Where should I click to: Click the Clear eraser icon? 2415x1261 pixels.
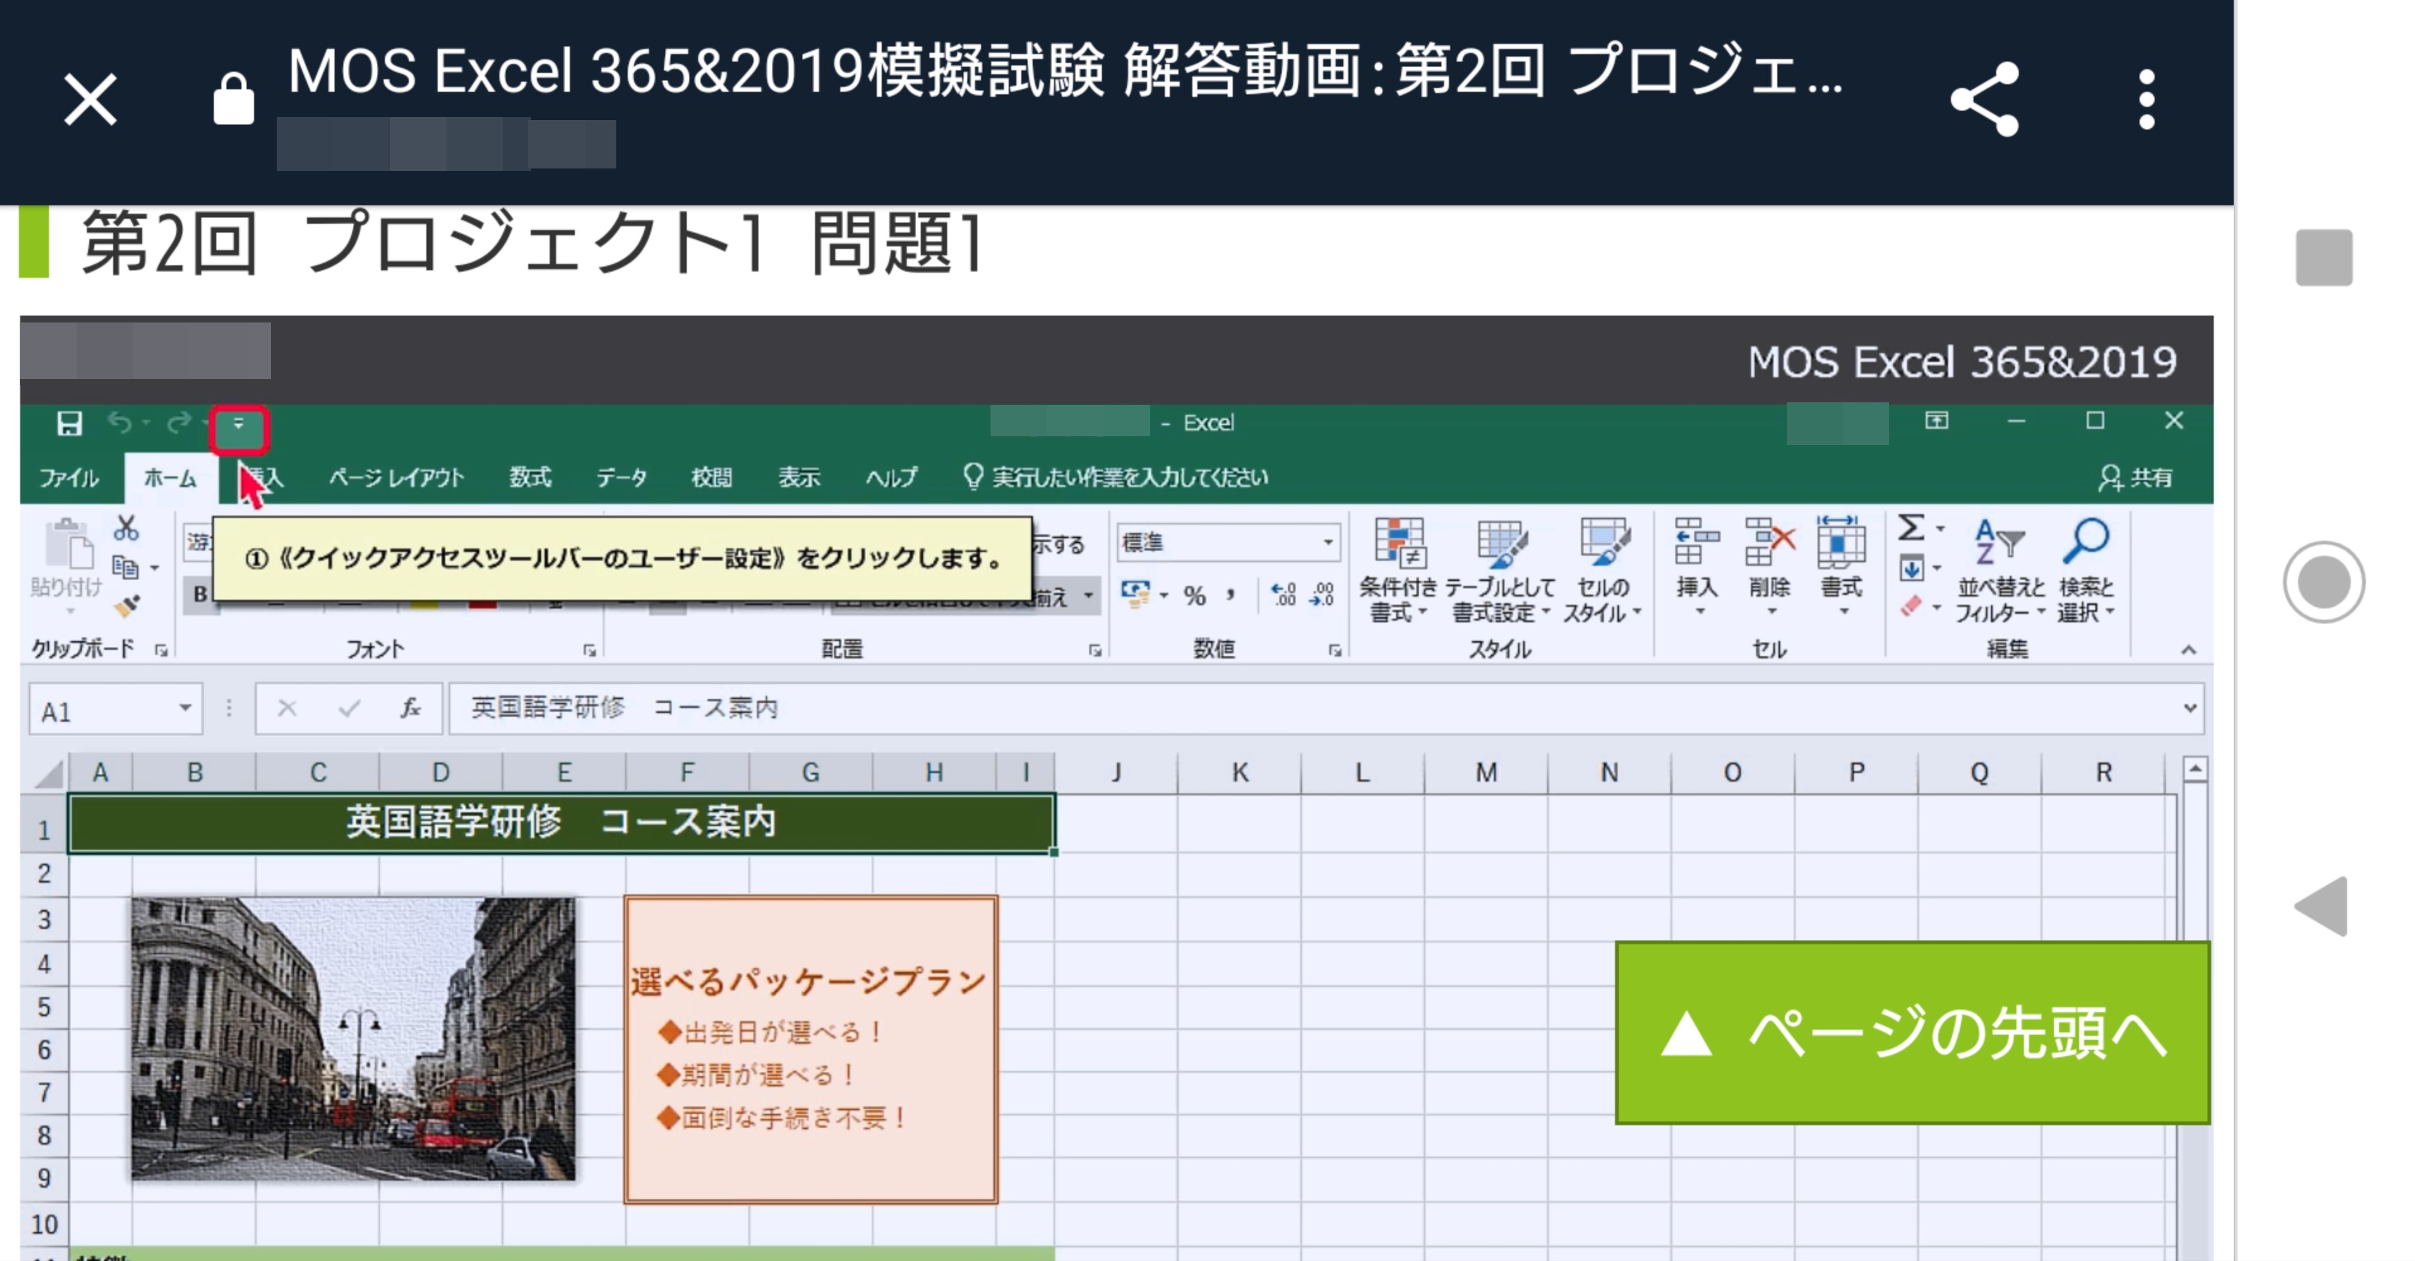tap(1912, 606)
